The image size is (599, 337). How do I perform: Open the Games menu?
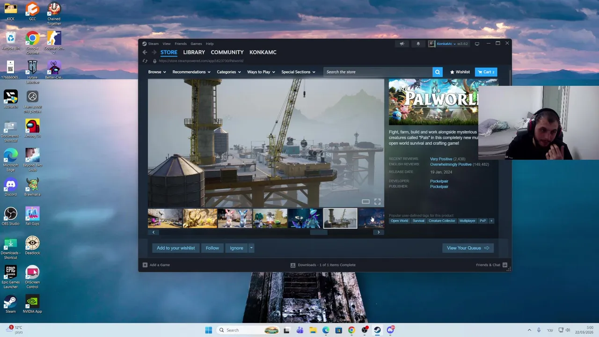[196, 44]
